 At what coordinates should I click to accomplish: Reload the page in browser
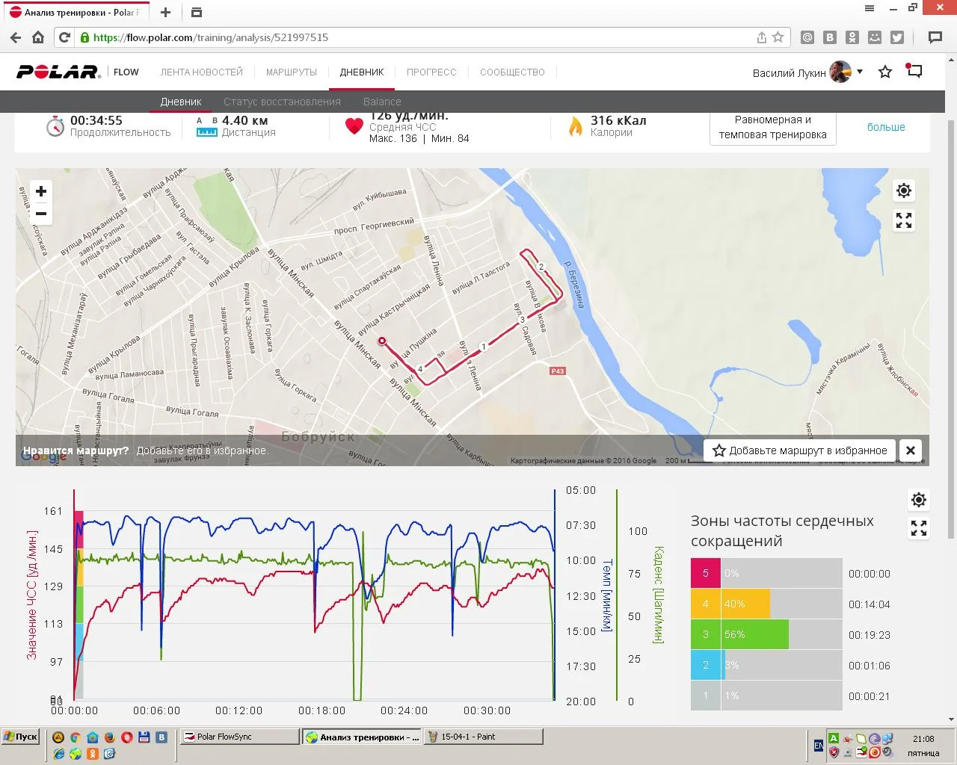pyautogui.click(x=64, y=37)
